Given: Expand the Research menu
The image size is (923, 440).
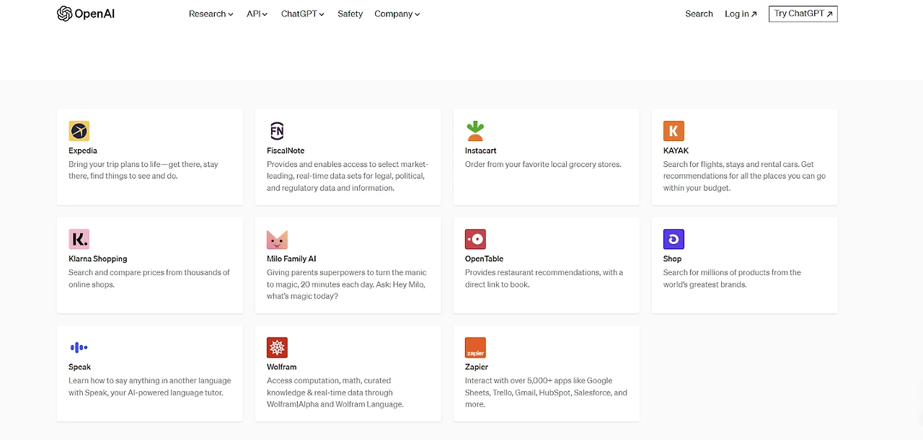Looking at the screenshot, I should [x=211, y=14].
